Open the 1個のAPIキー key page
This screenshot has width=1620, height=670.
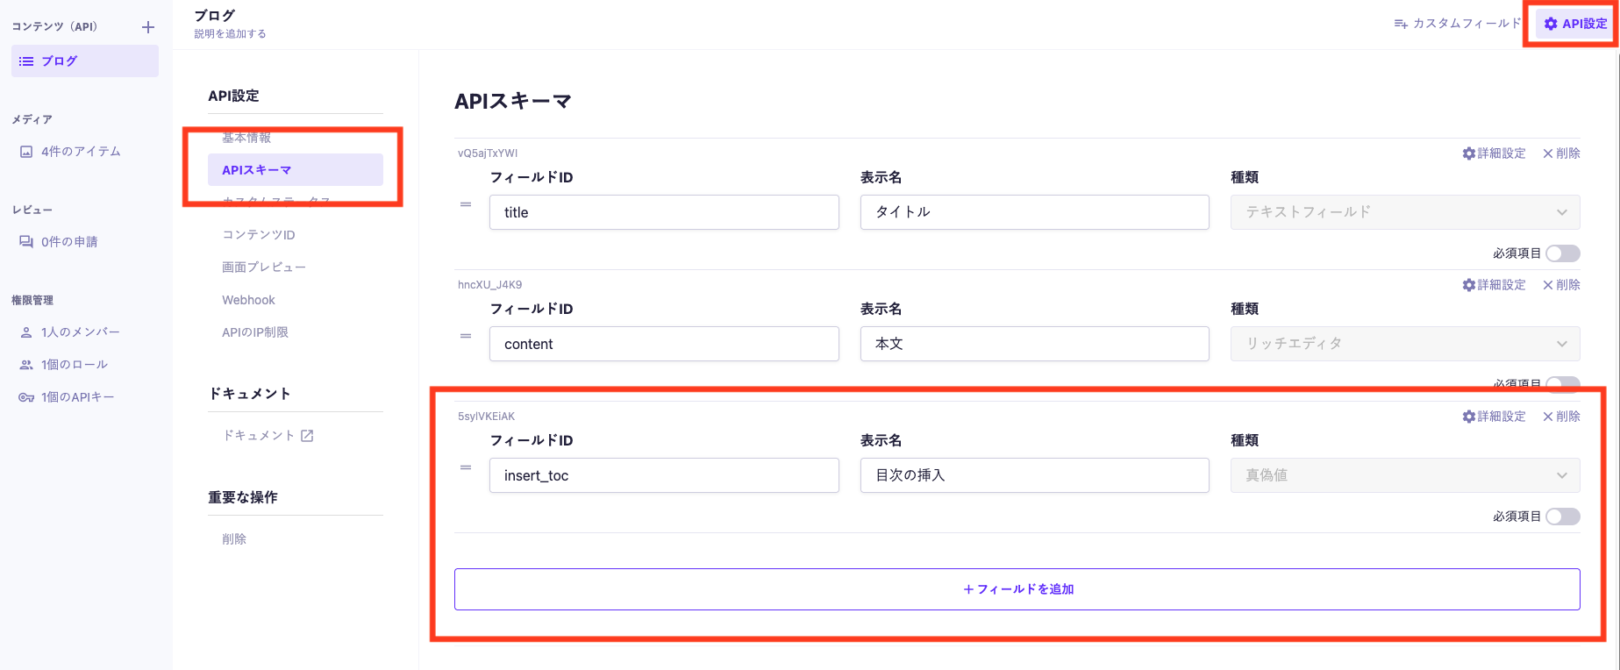point(77,397)
